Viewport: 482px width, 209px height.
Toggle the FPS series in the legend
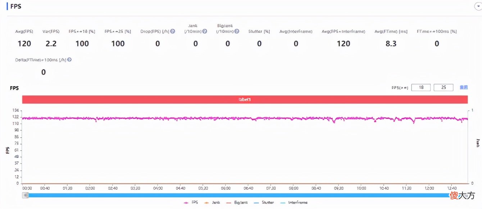pyautogui.click(x=191, y=203)
